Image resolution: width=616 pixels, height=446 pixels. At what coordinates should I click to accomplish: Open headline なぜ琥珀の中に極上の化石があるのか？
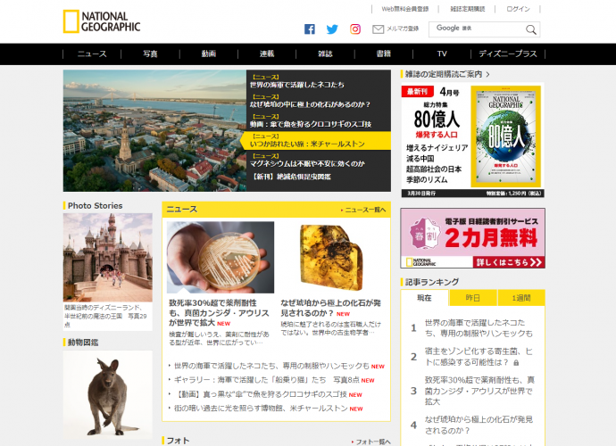(311, 104)
